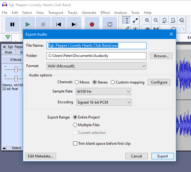Skip to end of the project
Image resolution: width=191 pixels, height=172 pixels.
point(74,24)
